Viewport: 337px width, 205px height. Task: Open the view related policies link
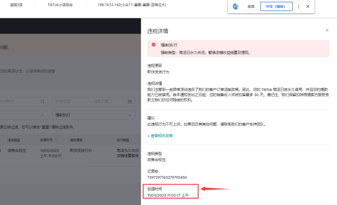click(161, 136)
